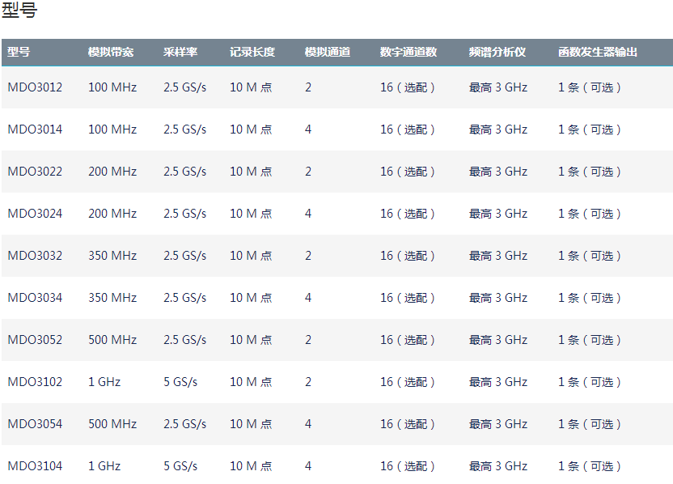Click the MDO3022 model name
Viewport: 673px width, 484px height.
tap(35, 172)
